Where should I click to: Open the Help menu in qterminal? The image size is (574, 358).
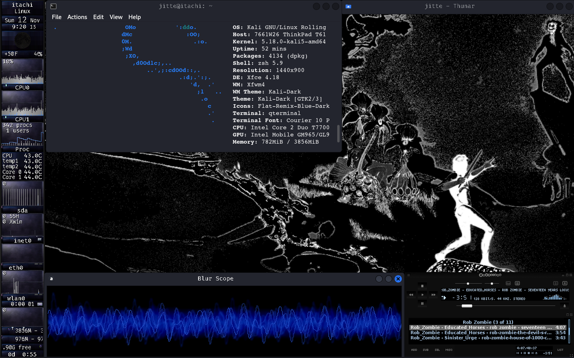coord(135,17)
